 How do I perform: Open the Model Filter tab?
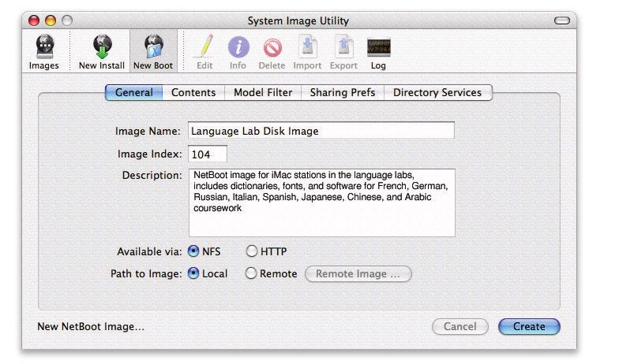[263, 93]
